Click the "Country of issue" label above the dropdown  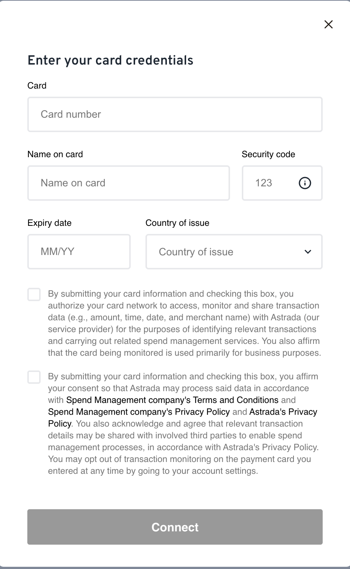(x=177, y=223)
